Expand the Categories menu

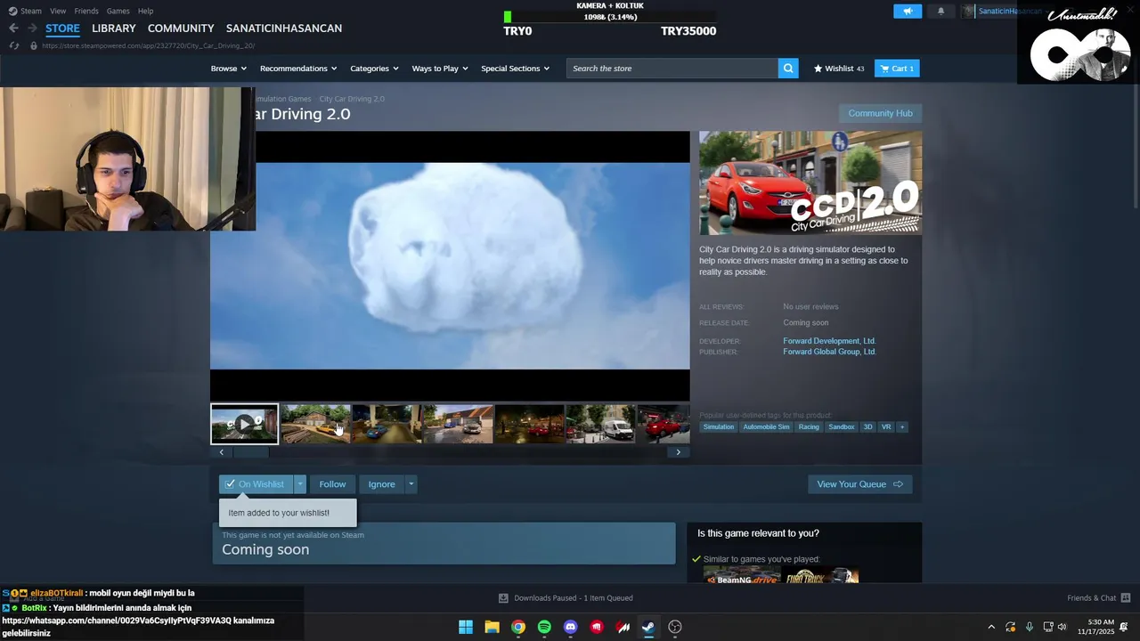[x=374, y=69]
